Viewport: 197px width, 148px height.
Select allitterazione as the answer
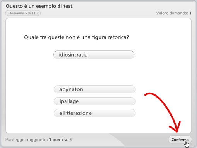pos(95,113)
